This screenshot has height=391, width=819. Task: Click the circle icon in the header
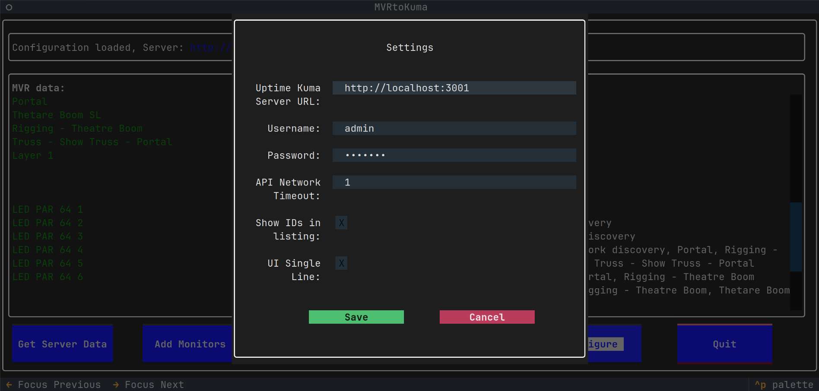9,7
